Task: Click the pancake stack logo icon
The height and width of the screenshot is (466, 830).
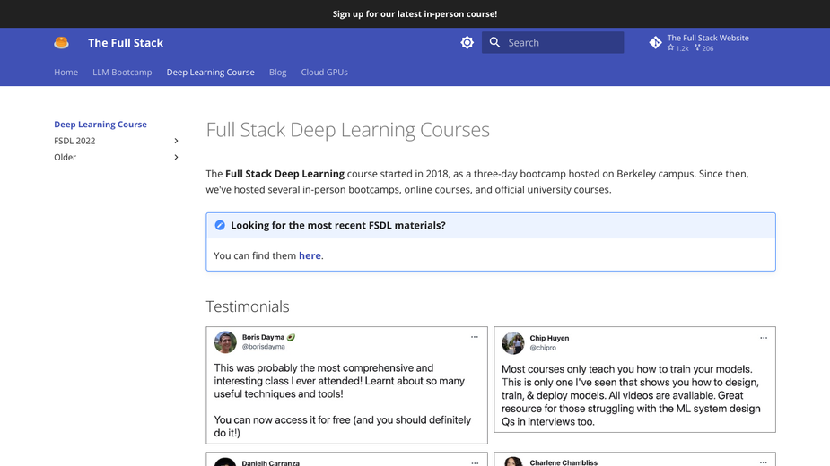Action: pos(61,43)
